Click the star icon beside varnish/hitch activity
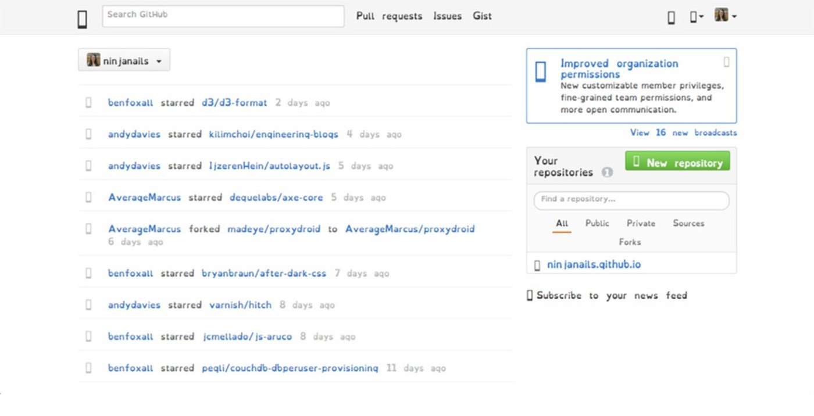The image size is (814, 416). click(x=89, y=305)
